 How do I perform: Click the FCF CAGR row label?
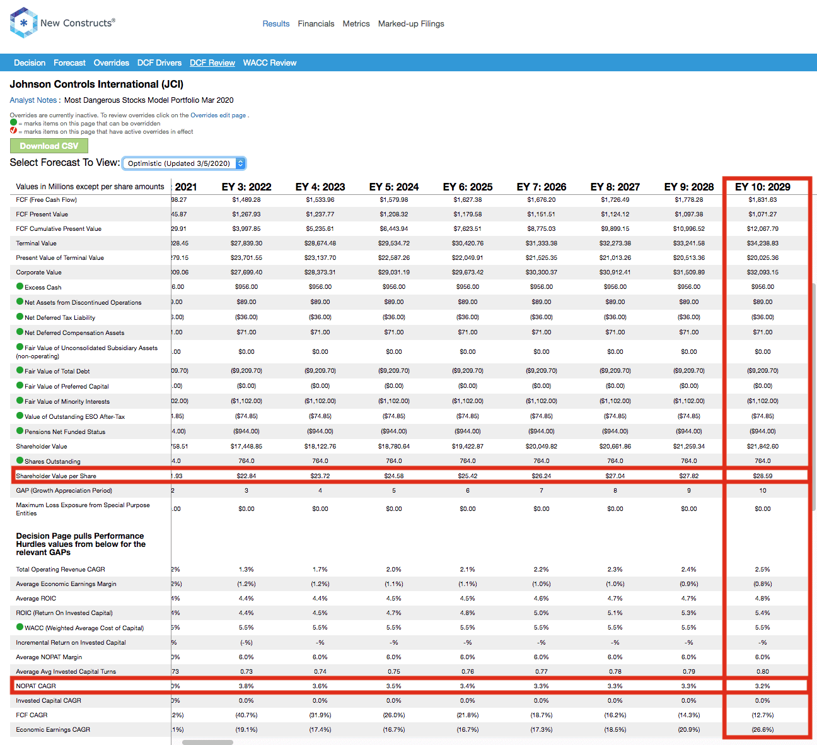pyautogui.click(x=32, y=715)
